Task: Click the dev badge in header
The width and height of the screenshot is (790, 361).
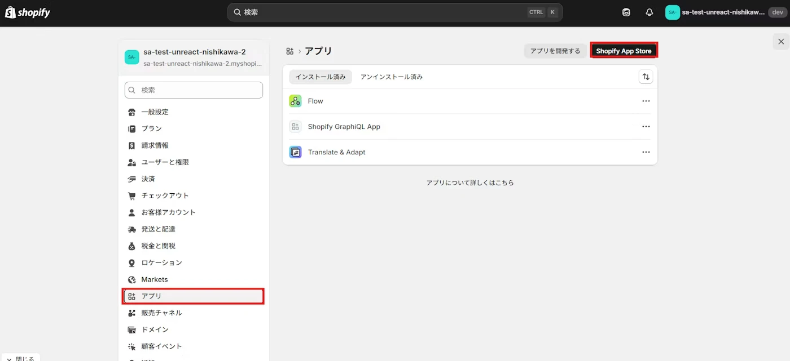Action: 777,12
